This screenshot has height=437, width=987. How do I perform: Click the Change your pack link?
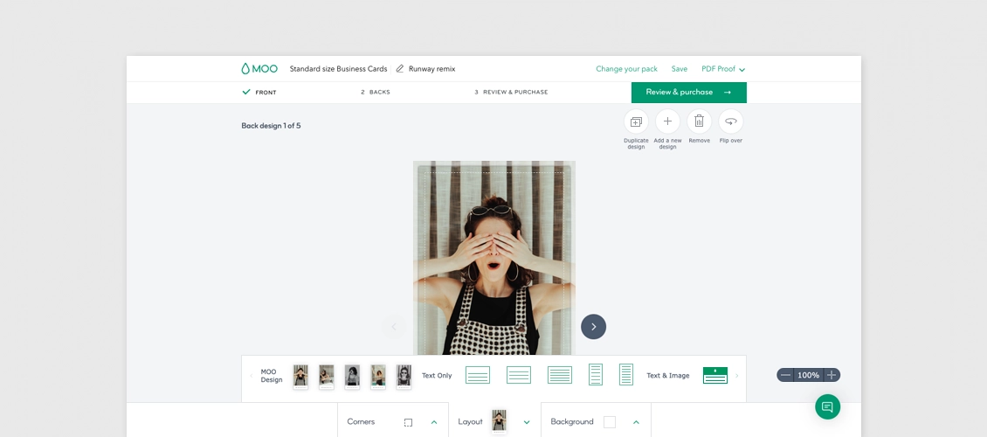626,69
